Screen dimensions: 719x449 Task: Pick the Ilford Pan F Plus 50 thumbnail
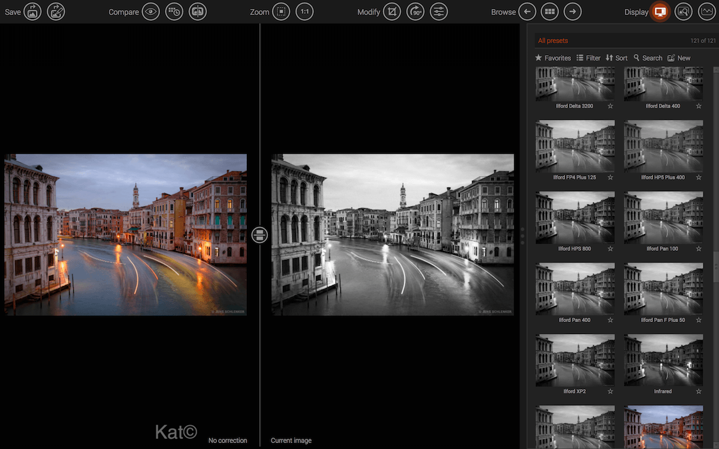663,289
